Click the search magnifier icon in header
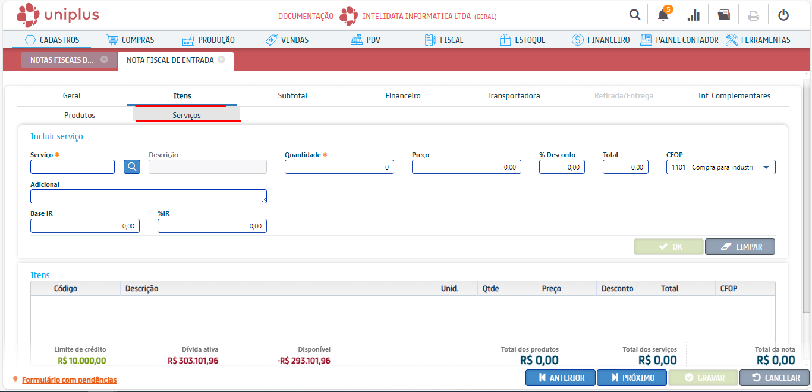Image resolution: width=812 pixels, height=392 pixels. [635, 15]
